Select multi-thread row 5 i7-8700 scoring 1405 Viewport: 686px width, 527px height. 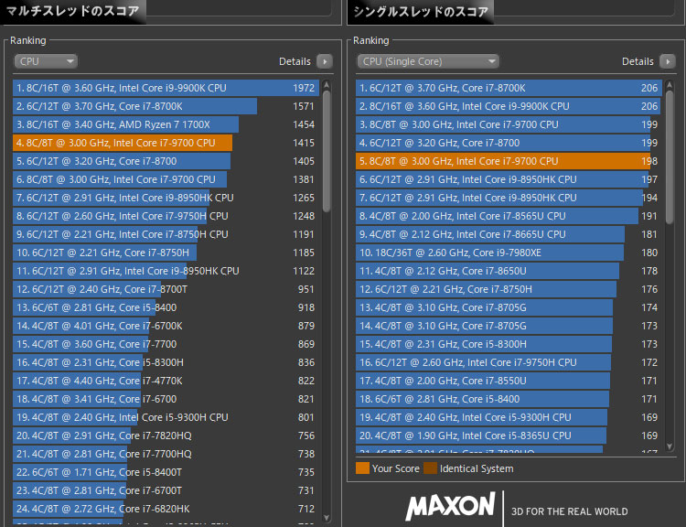click(x=166, y=162)
